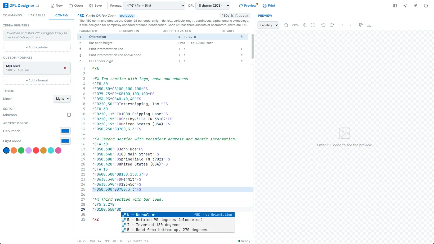Change DPI using the dpmm dropdown
Image resolution: width=434 pixels, height=244 pixels.
click(x=213, y=5)
